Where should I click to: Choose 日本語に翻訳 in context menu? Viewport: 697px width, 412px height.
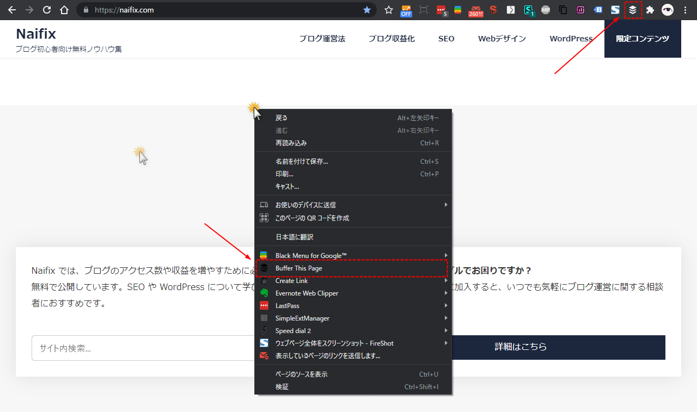tap(353, 237)
